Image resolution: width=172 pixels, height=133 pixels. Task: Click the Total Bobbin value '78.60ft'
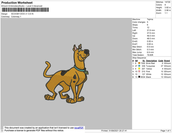click(150, 55)
